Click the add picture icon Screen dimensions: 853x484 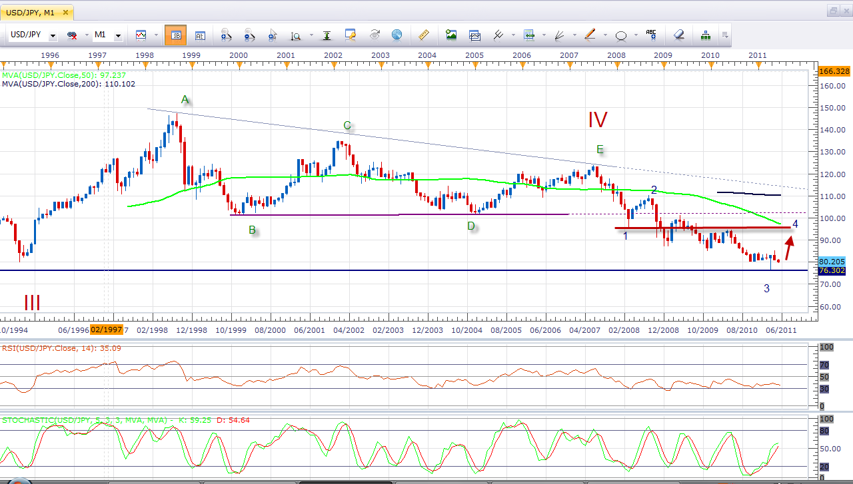(451, 35)
